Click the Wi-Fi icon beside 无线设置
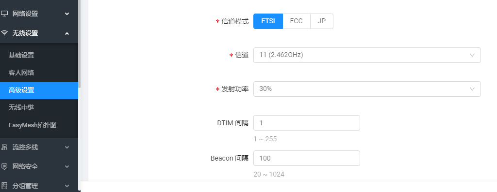 (4, 33)
